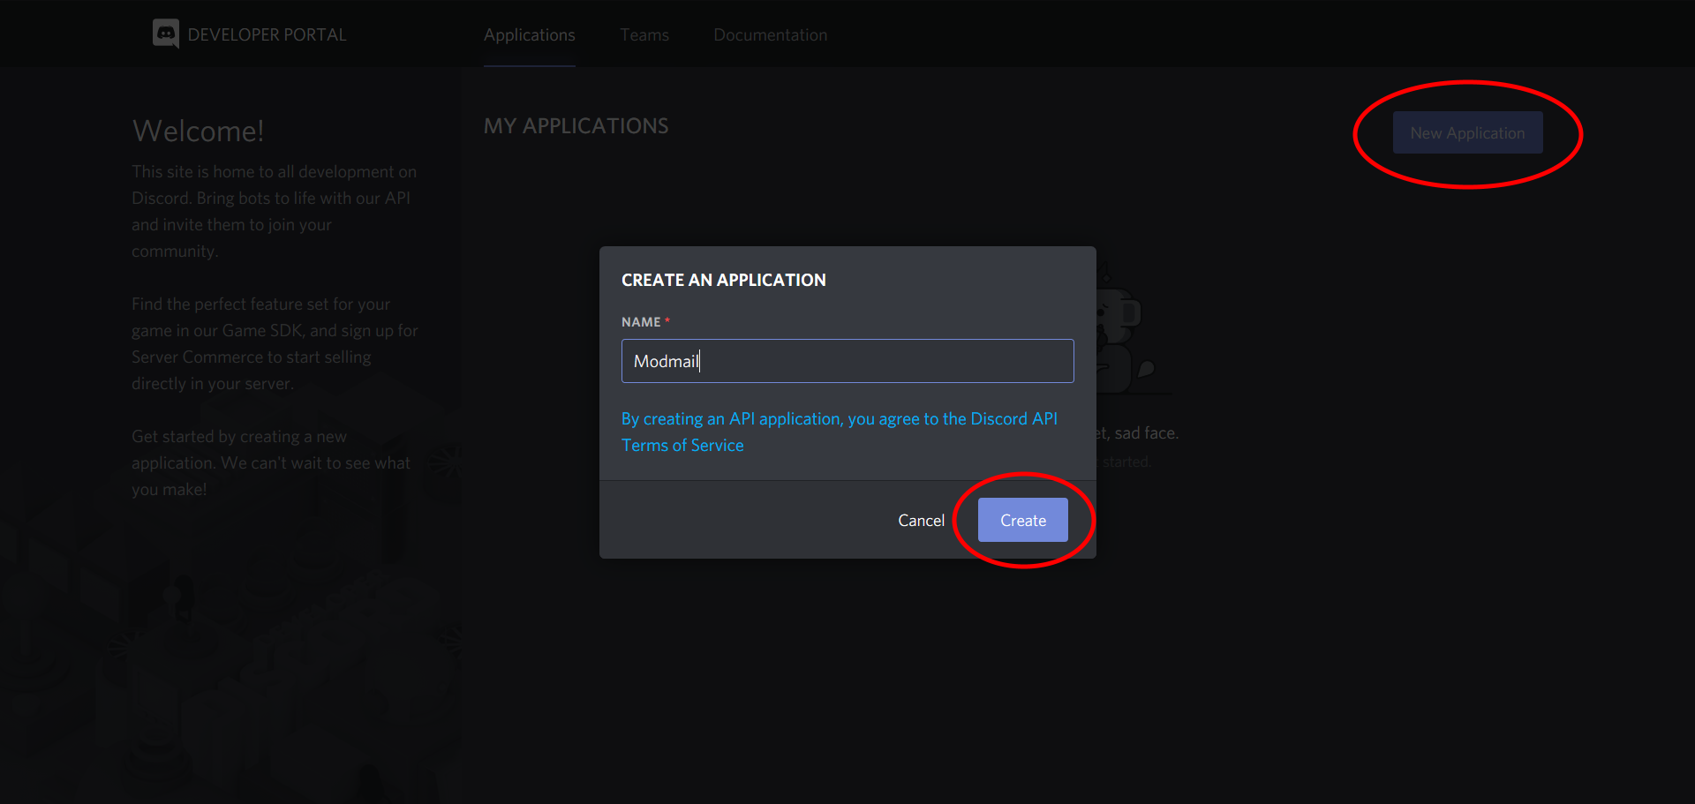Image resolution: width=1695 pixels, height=804 pixels.
Task: Open the Documentation tab
Action: (771, 35)
